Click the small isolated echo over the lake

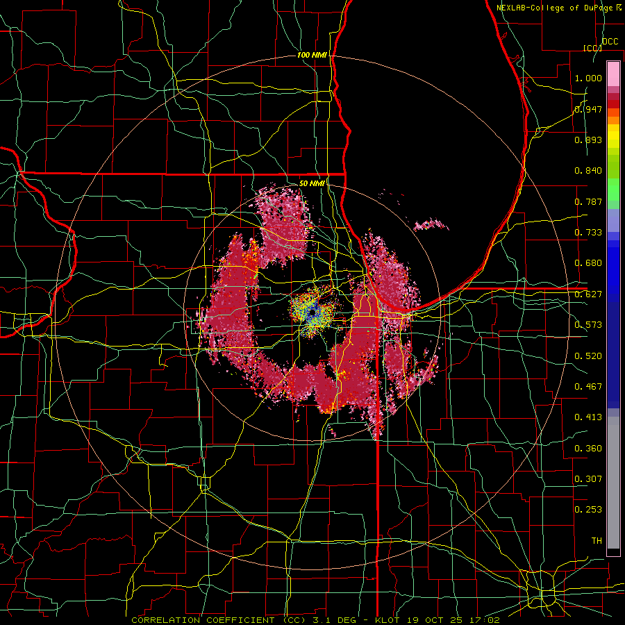pyautogui.click(x=431, y=225)
